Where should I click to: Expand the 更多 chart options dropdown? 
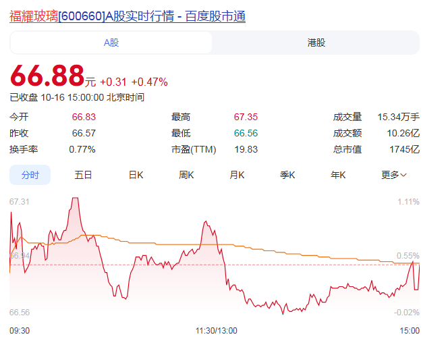394,175
